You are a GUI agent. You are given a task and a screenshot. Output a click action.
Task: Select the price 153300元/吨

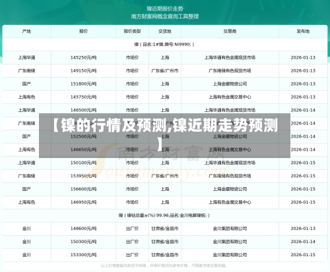[x=83, y=255]
